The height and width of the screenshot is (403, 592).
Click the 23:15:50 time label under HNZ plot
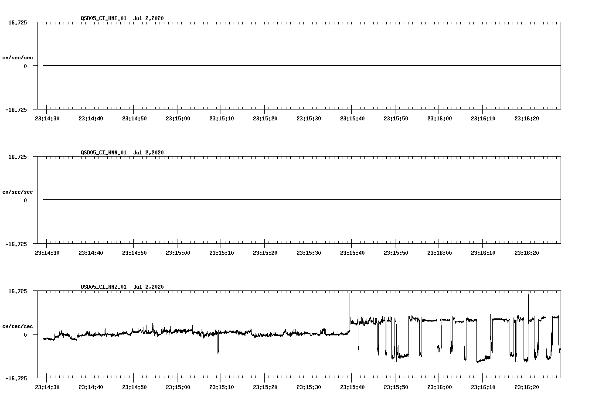[396, 387]
